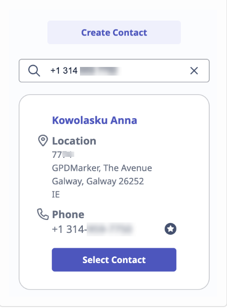Click the blurred part of the street number
227x308 pixels.
pos(68,154)
